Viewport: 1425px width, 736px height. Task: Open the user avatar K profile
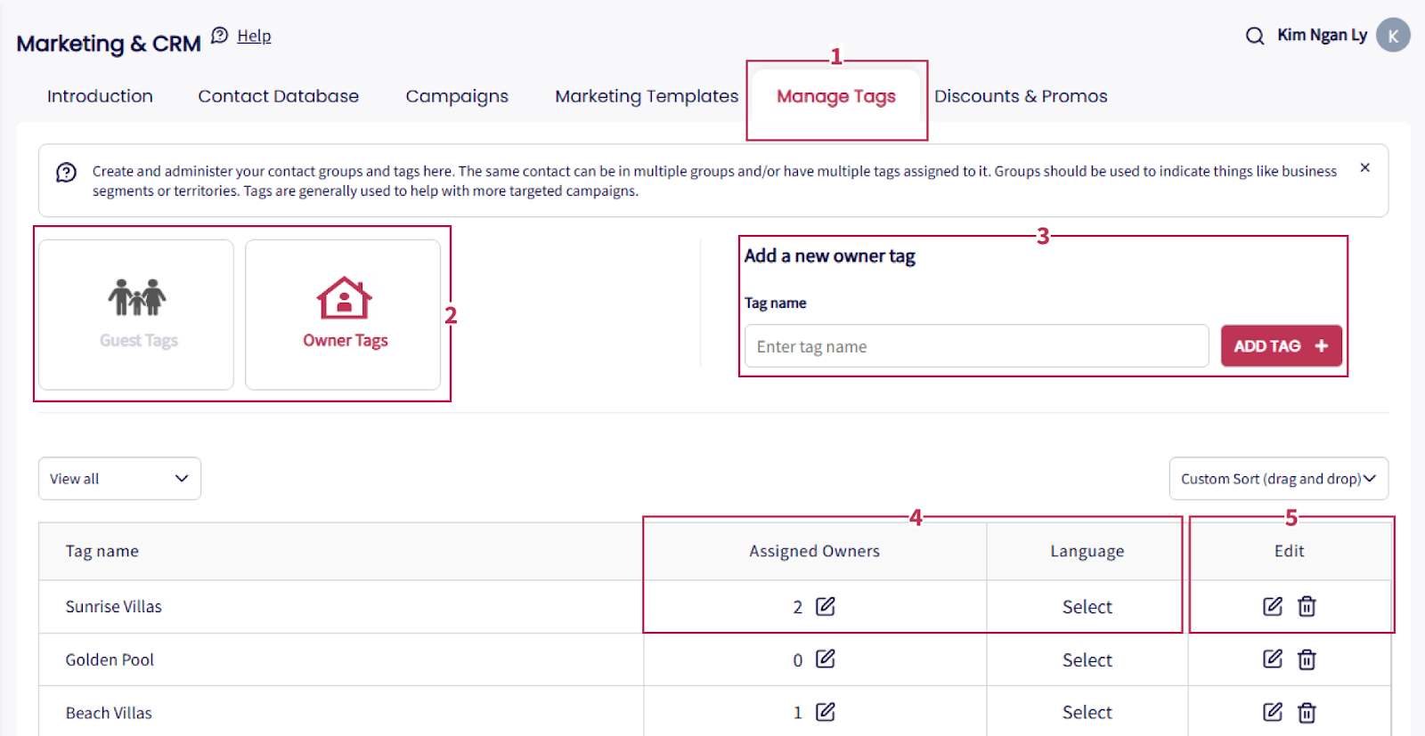point(1393,36)
